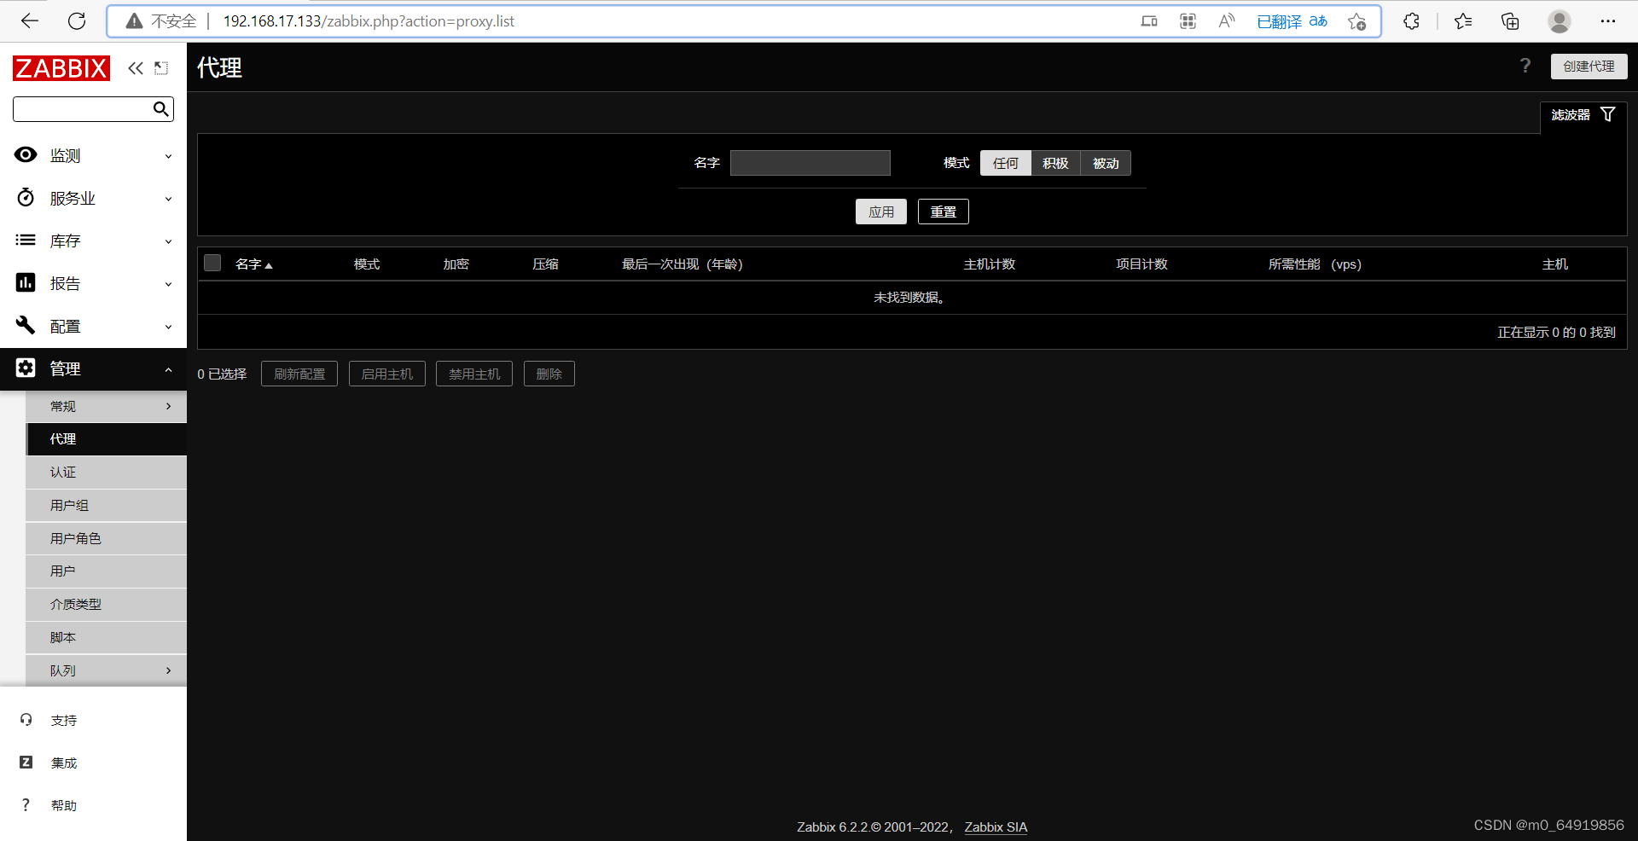Expand the 配置 menu chevron
The width and height of the screenshot is (1638, 841).
pyautogui.click(x=168, y=327)
